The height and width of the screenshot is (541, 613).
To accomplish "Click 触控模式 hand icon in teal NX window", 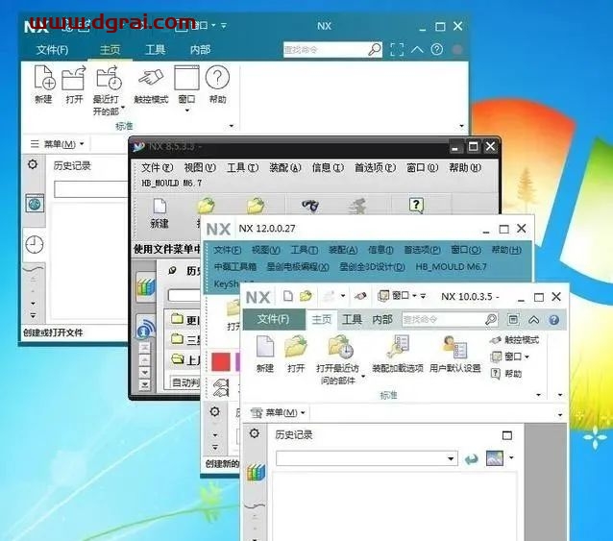I will (x=151, y=78).
